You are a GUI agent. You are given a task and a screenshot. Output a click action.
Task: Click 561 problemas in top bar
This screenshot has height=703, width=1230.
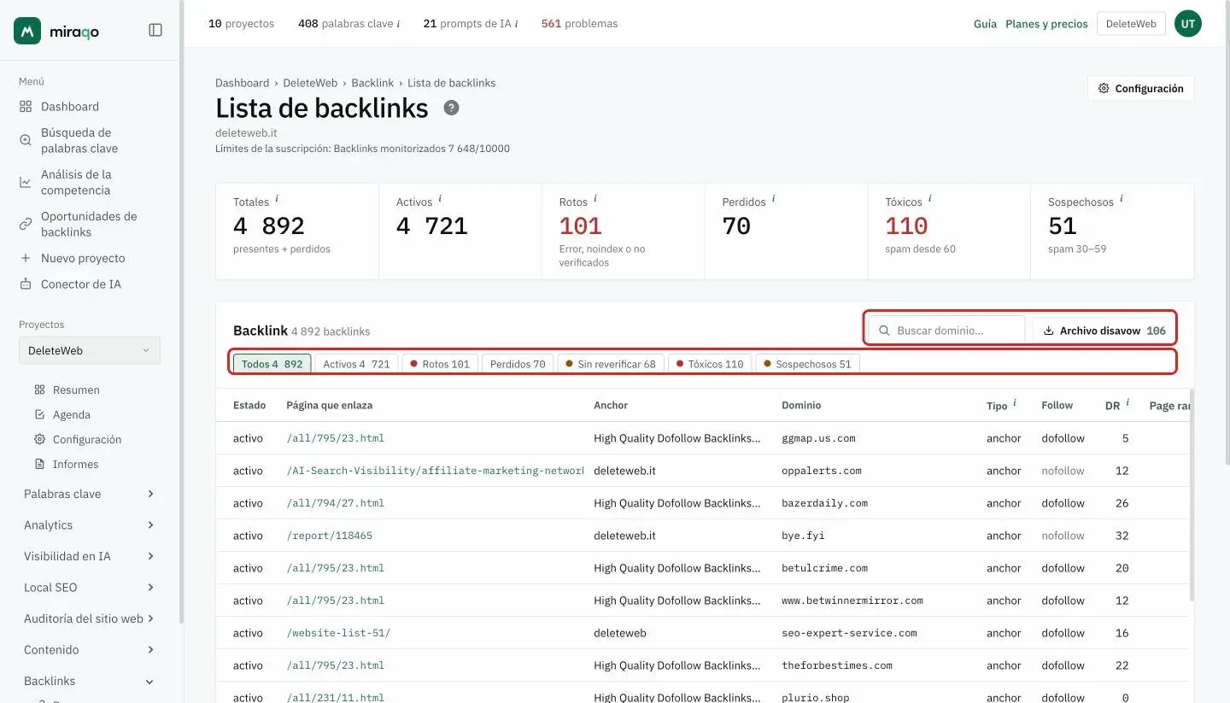point(579,24)
